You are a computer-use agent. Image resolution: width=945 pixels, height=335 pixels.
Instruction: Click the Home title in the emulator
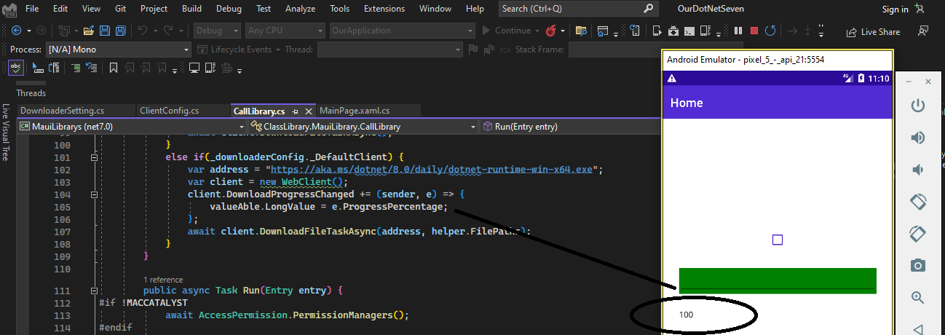click(x=687, y=103)
